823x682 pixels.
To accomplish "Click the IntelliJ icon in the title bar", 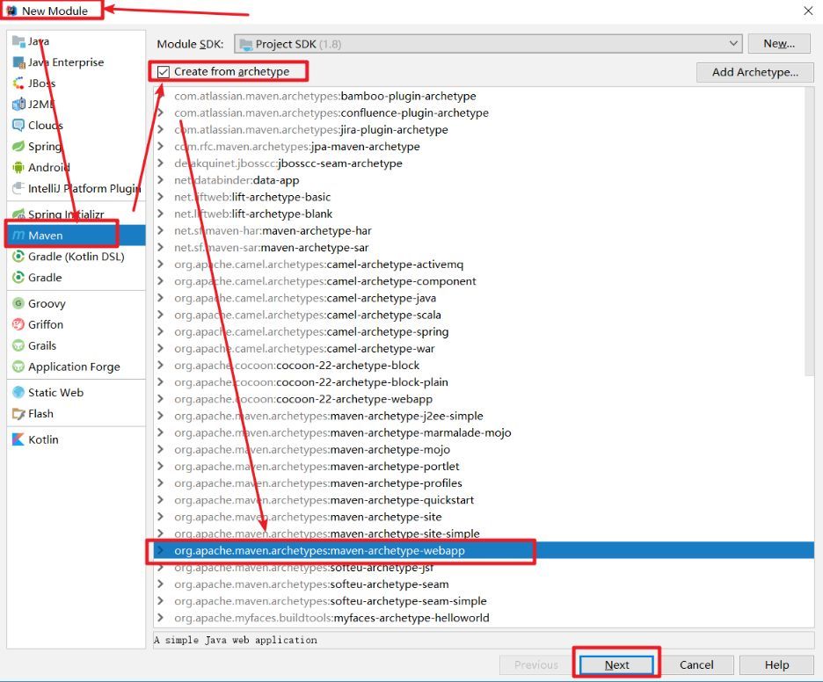I will (x=11, y=11).
